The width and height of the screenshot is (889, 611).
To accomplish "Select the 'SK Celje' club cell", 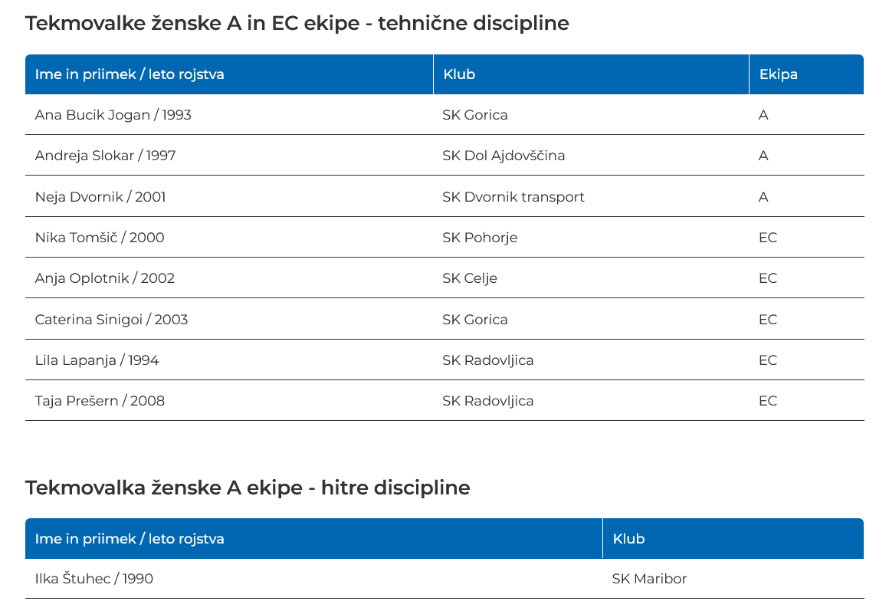I will pos(470,278).
